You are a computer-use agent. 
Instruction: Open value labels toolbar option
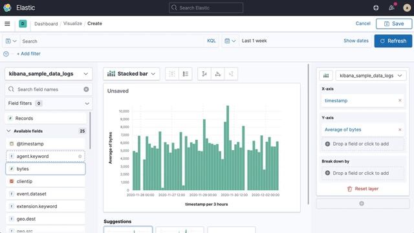pyautogui.click(x=172, y=74)
